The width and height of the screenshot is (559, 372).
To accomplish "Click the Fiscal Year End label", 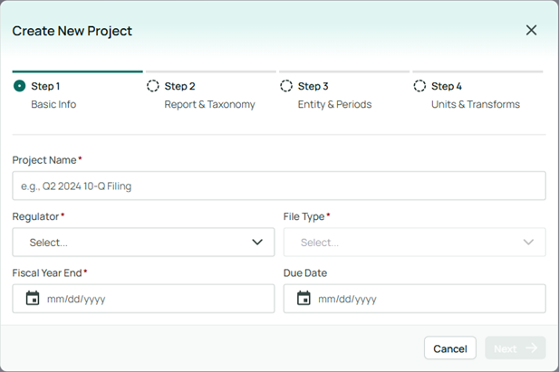I will point(47,273).
